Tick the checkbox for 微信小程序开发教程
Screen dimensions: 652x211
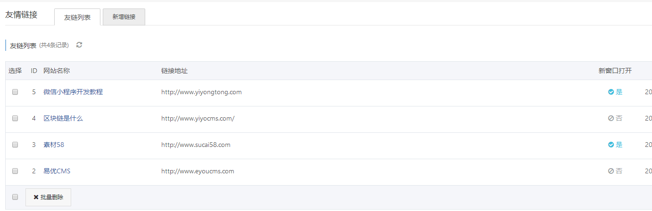(15, 92)
